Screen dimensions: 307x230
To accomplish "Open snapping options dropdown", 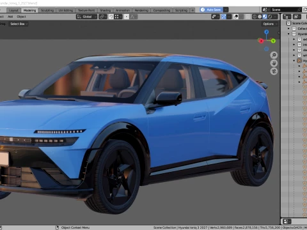I will click(x=118, y=17).
